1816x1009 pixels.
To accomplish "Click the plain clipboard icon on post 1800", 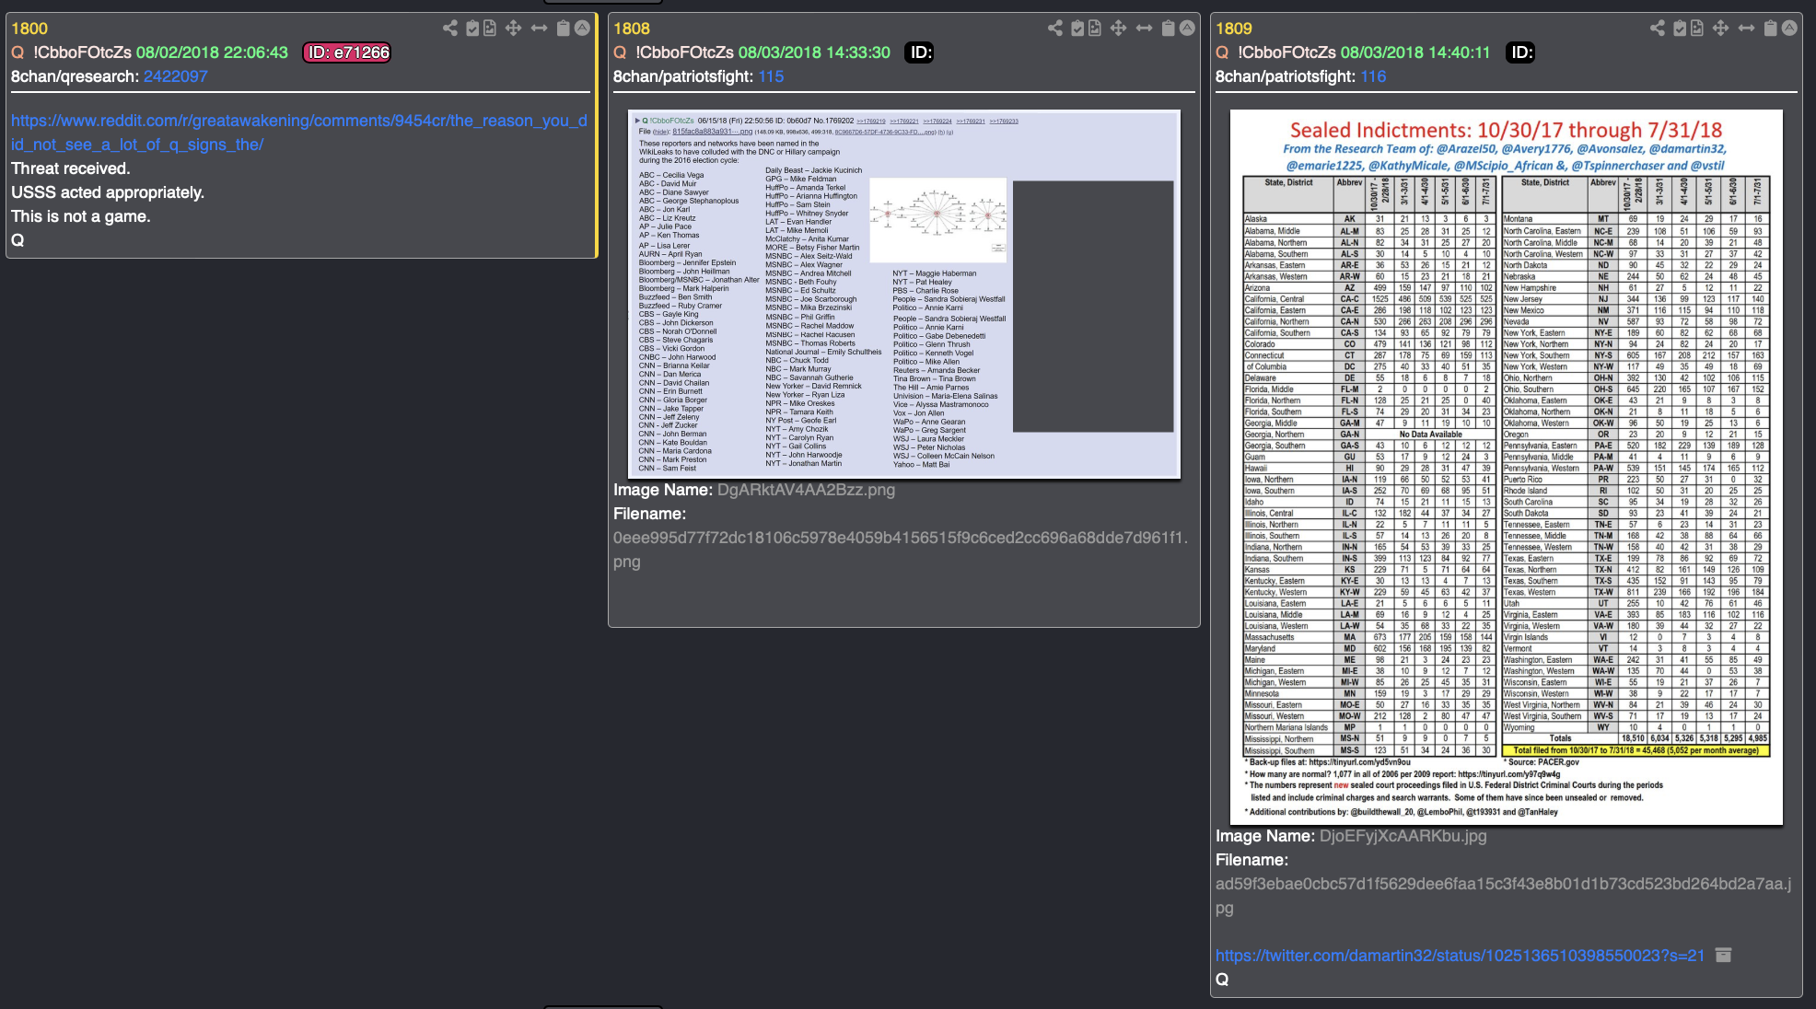I will (x=564, y=28).
